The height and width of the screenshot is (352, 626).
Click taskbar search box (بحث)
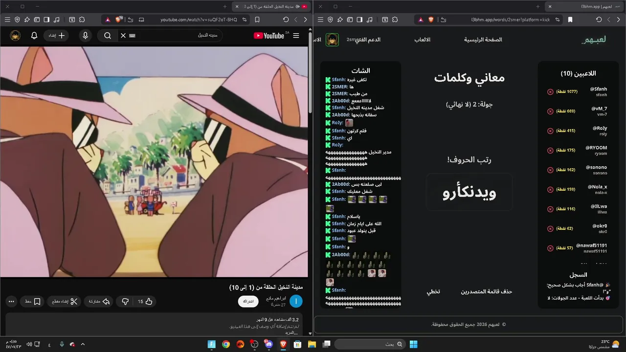370,344
